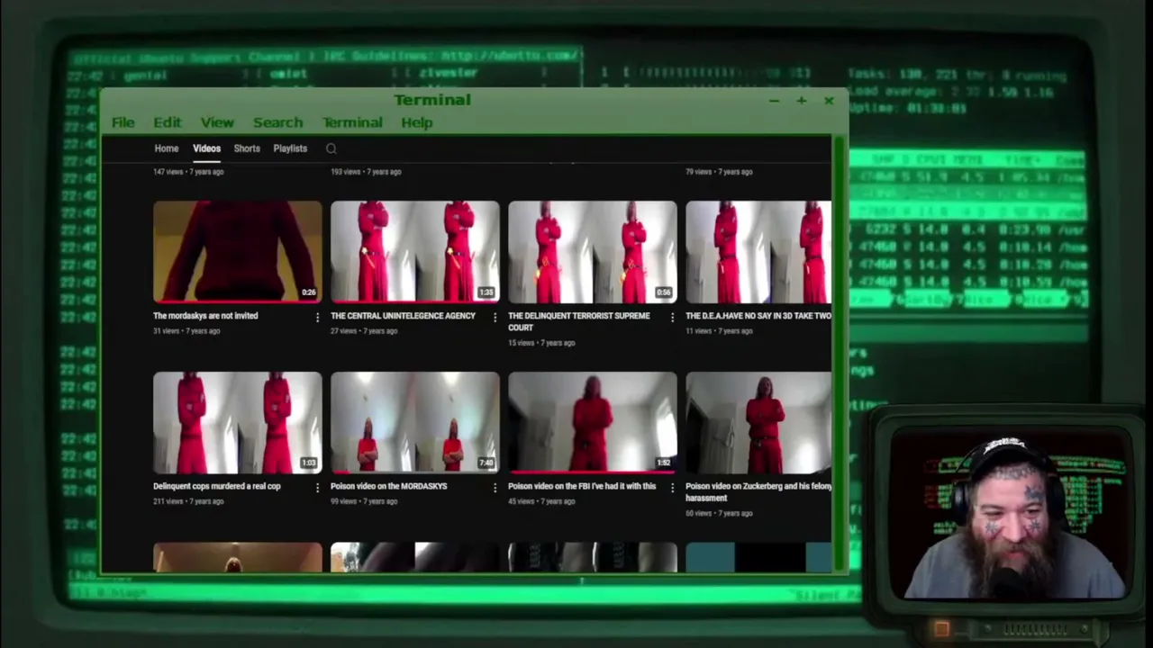Play 'Poison video on the FBI' thumbnail

(x=593, y=422)
